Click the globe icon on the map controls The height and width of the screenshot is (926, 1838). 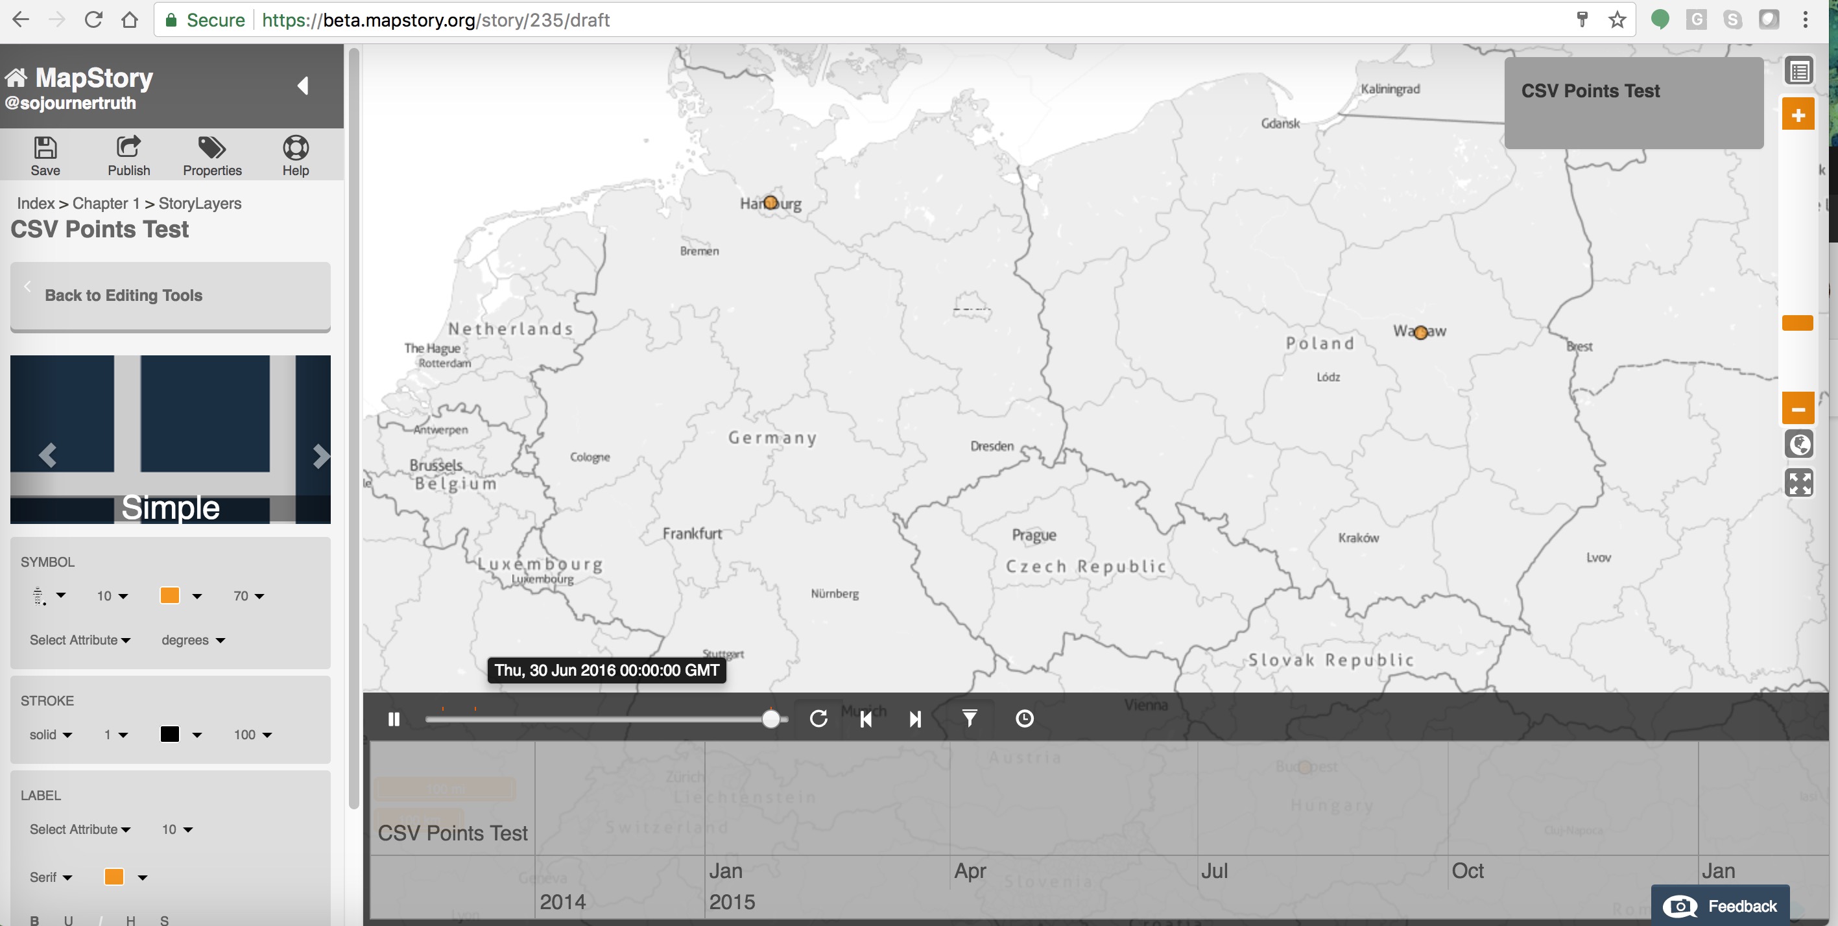[x=1800, y=444]
